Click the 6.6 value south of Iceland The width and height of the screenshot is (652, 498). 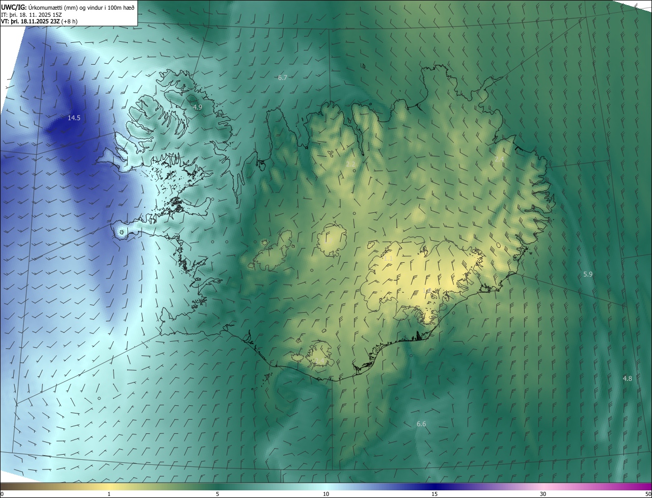(x=421, y=424)
